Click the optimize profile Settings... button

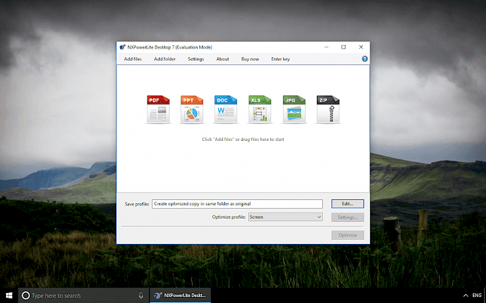click(348, 217)
